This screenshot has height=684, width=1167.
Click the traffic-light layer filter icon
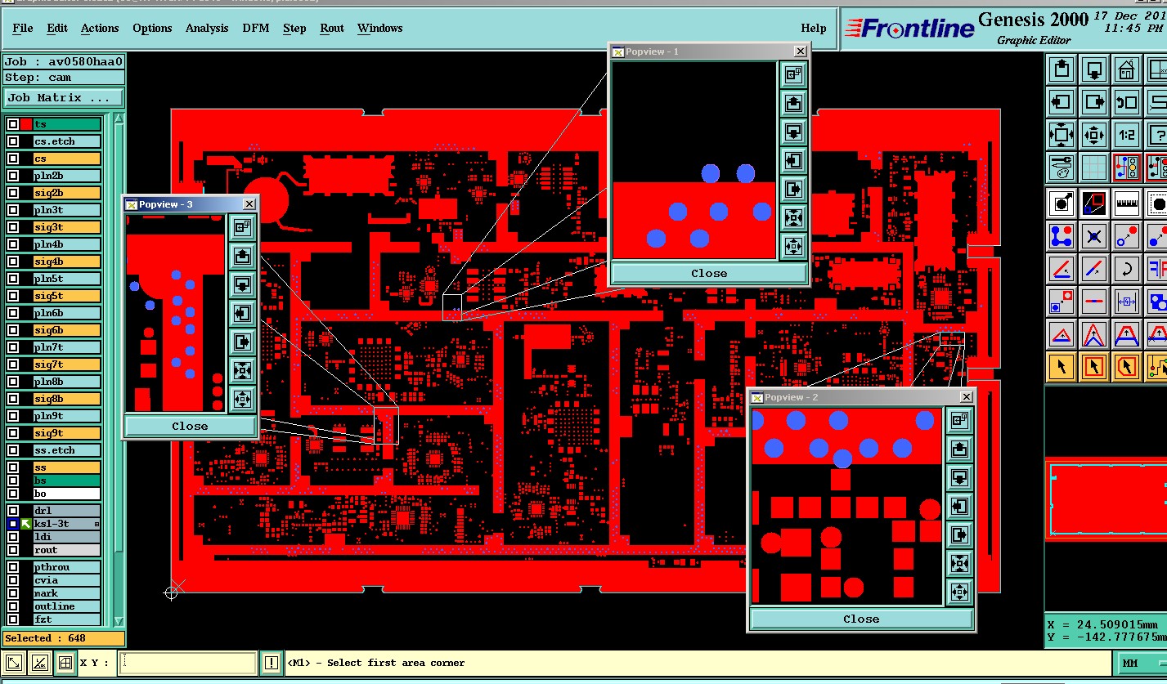(1127, 168)
